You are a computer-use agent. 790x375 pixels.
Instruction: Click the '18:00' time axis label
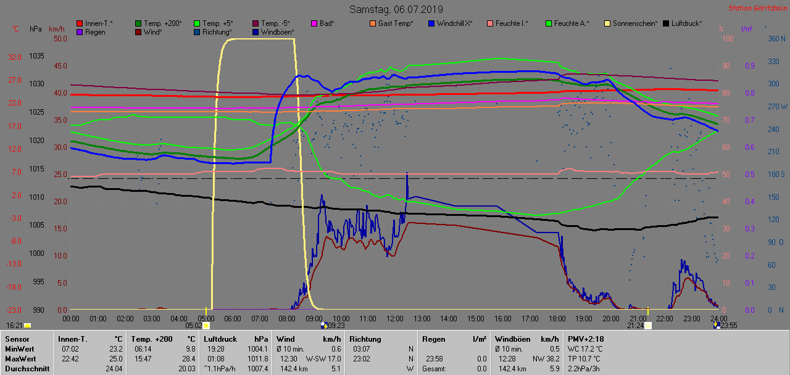pyautogui.click(x=557, y=318)
